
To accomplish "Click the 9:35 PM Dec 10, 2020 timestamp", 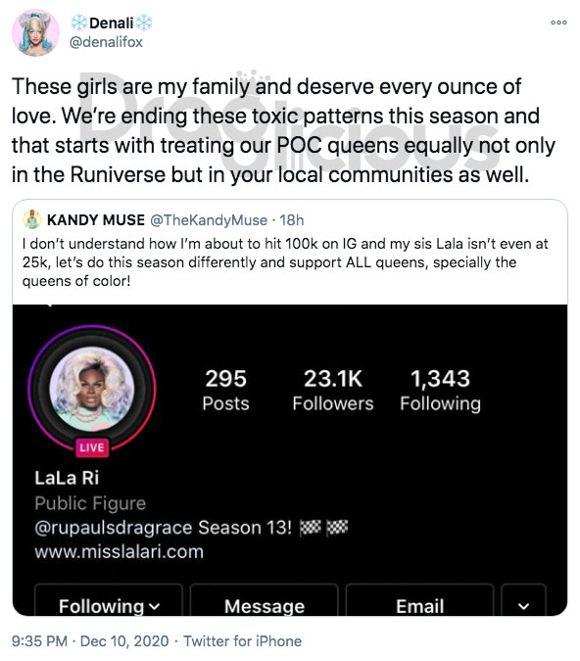I will [90, 641].
